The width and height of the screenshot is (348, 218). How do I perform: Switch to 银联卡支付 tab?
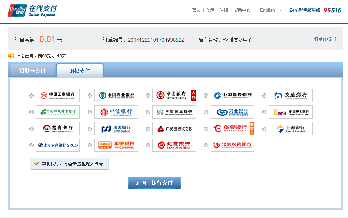32,71
